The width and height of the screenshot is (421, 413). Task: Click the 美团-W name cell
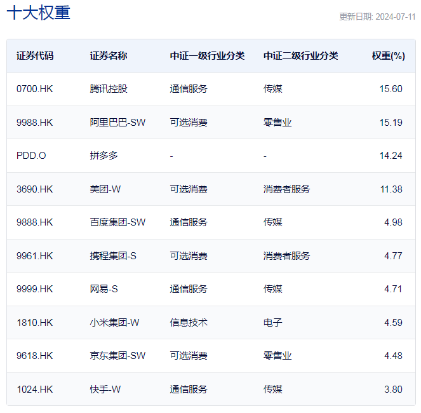point(105,189)
